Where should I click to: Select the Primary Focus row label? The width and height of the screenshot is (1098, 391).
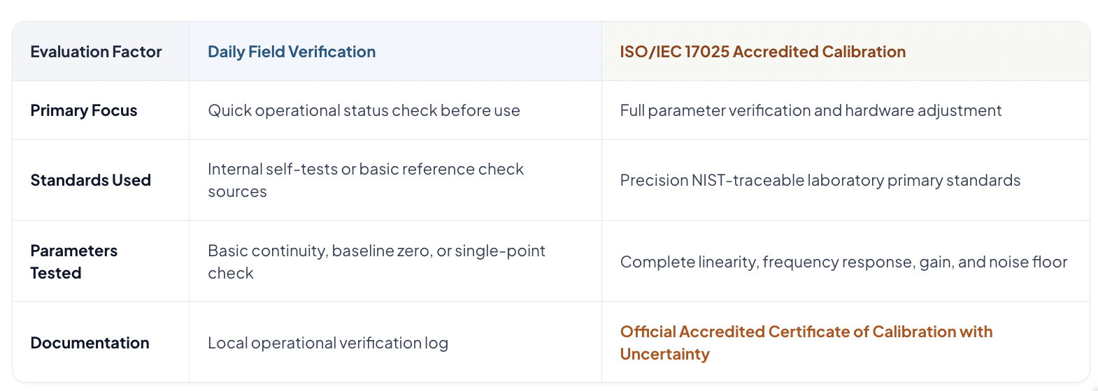pyautogui.click(x=84, y=110)
